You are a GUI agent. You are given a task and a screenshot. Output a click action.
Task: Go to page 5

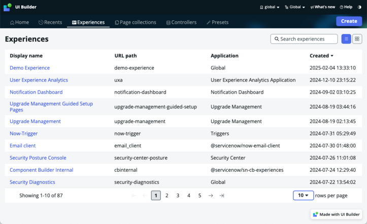199,196
